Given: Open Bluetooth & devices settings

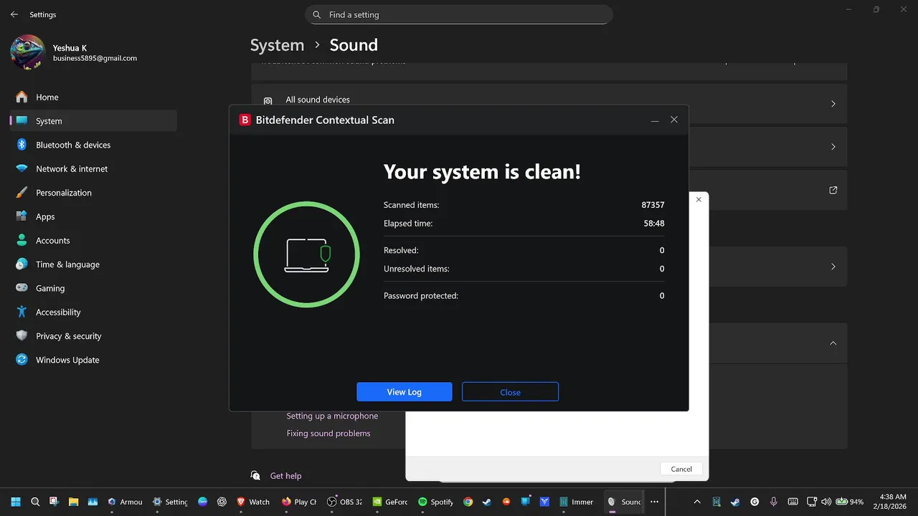Looking at the screenshot, I should pos(93,145).
